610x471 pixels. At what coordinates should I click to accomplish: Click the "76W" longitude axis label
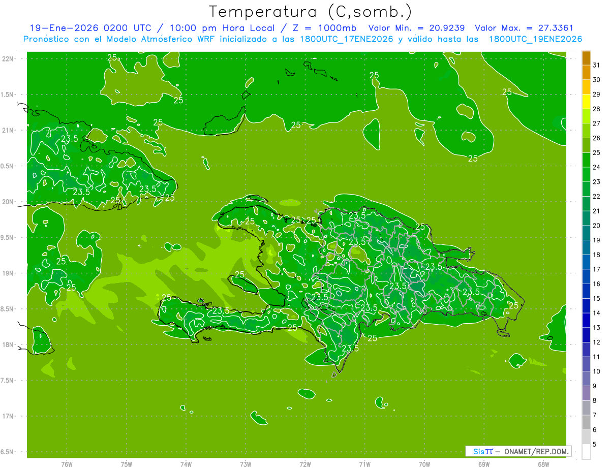tap(66, 464)
